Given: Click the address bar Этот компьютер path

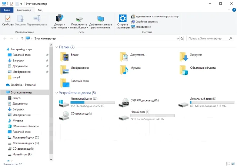Looking at the screenshot, I should pyautogui.click(x=45, y=39).
